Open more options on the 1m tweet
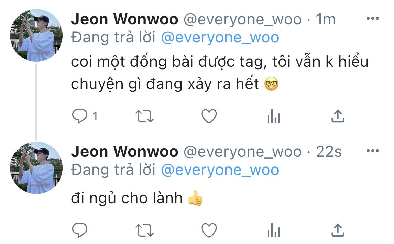The width and height of the screenshot is (394, 244). pos(373,18)
